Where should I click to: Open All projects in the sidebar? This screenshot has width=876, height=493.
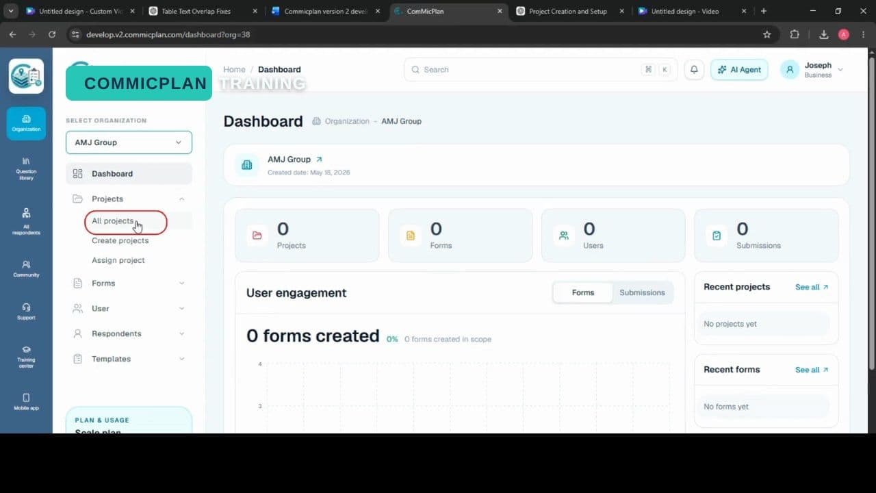[x=112, y=221]
